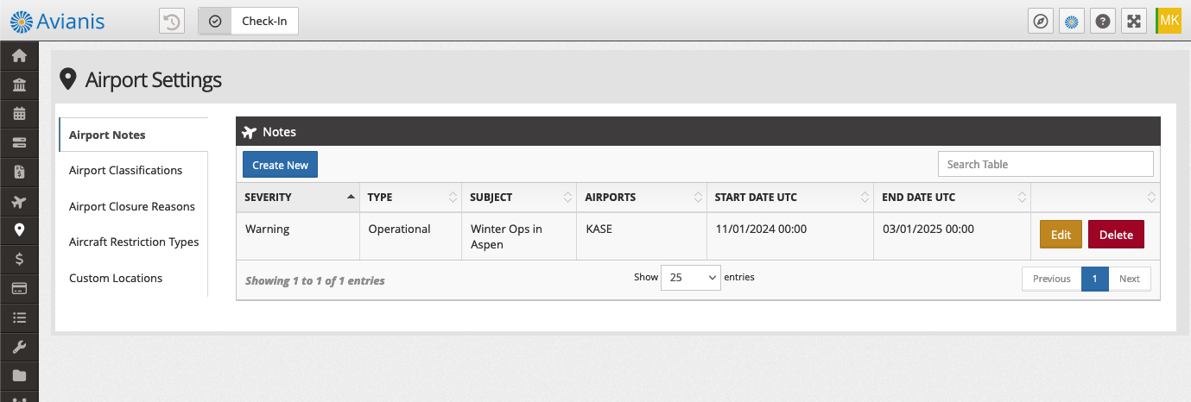Toggle fullscreen expand icon in header
This screenshot has width=1191, height=402.
pyautogui.click(x=1133, y=21)
